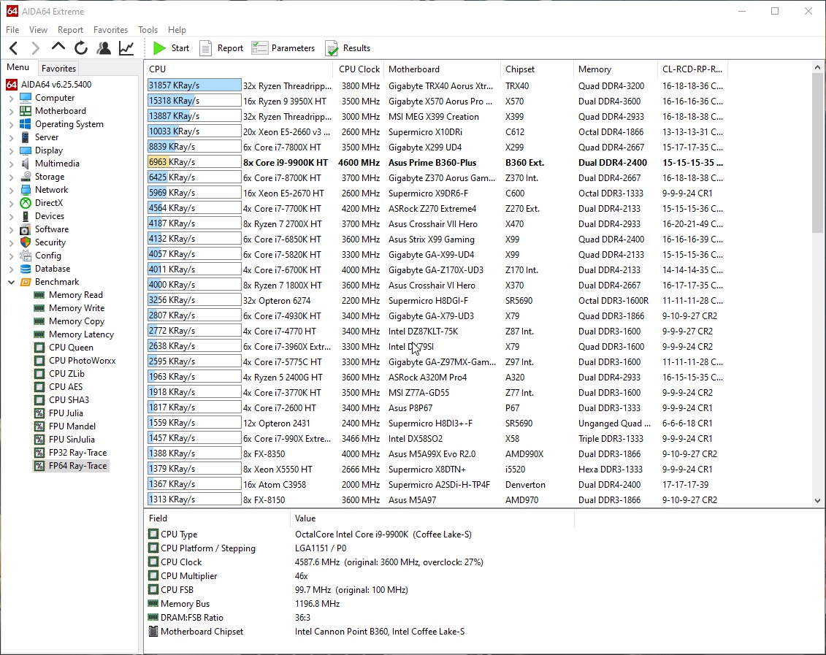Select the Software tree icon
Viewport: 826px width, 655px height.
pos(26,229)
